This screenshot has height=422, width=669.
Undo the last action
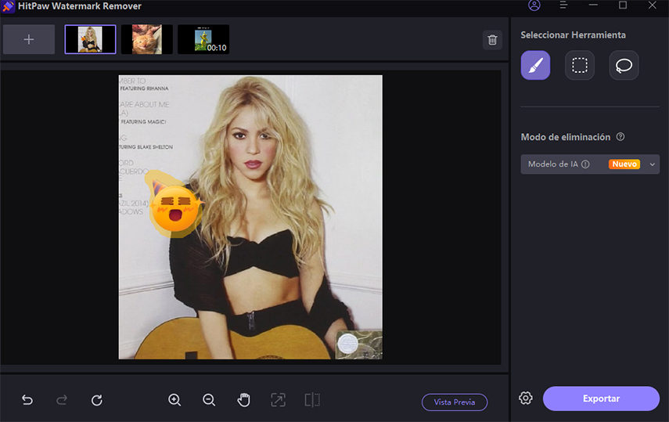pyautogui.click(x=27, y=400)
